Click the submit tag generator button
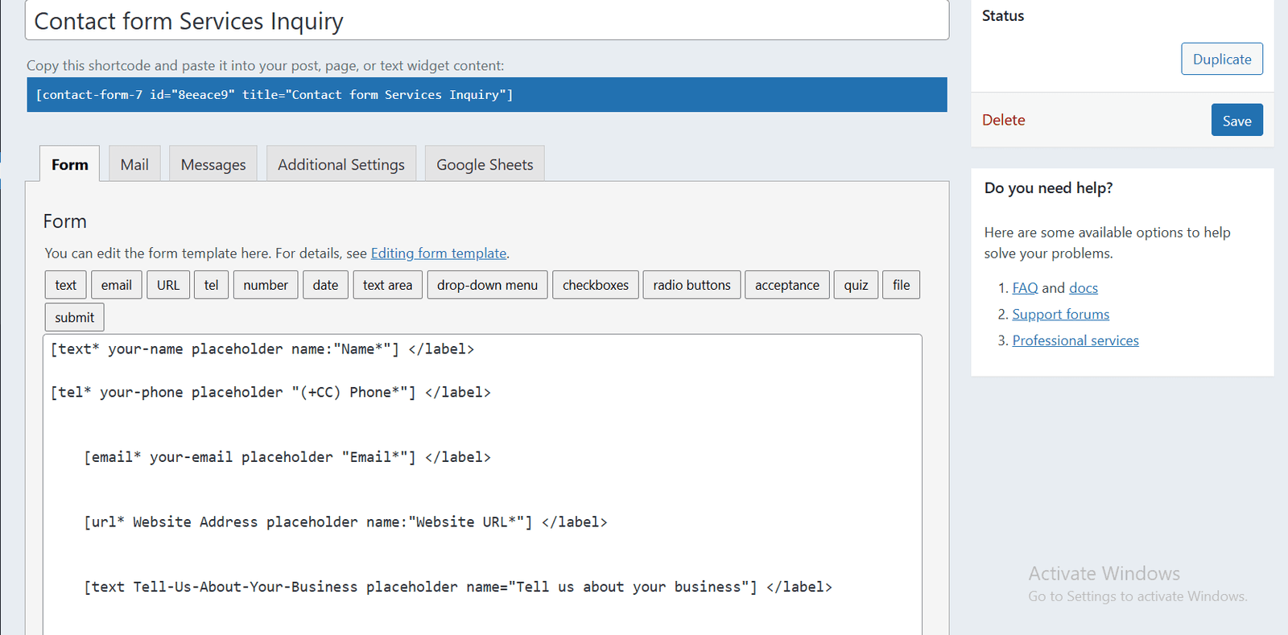Viewport: 1288px width, 635px height. (74, 317)
